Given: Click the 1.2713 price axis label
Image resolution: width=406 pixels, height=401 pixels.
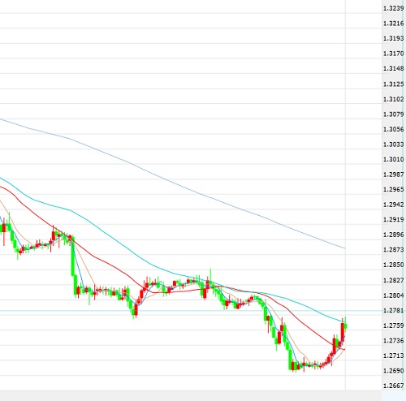Looking at the screenshot, I should [x=393, y=356].
